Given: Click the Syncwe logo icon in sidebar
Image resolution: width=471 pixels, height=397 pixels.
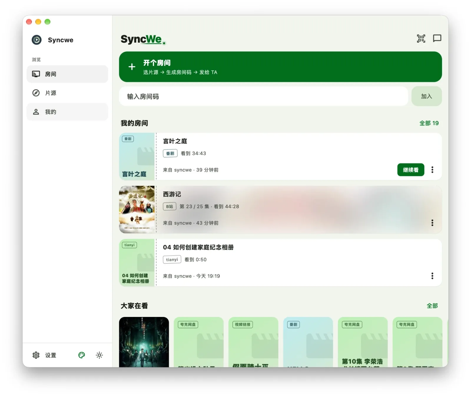Looking at the screenshot, I should coord(37,40).
